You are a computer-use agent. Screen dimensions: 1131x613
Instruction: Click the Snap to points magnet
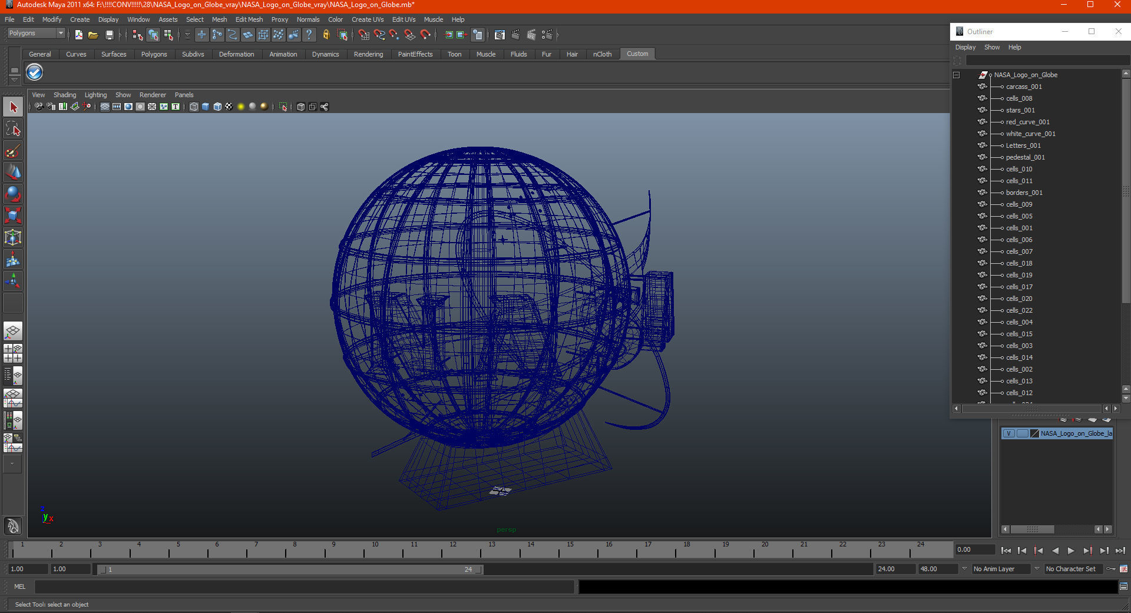click(x=394, y=35)
